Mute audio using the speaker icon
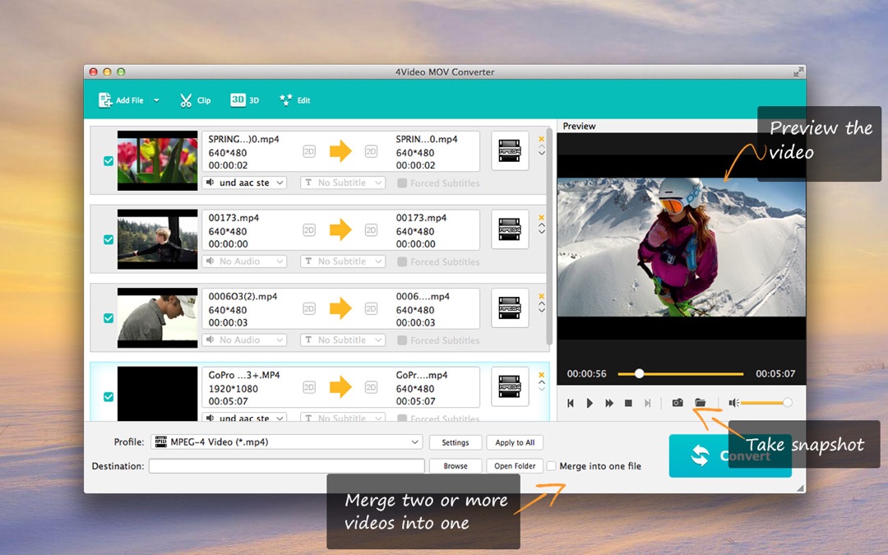This screenshot has width=888, height=555. click(733, 403)
